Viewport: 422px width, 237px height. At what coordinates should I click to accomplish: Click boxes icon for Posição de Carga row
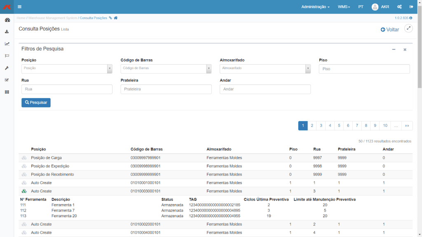pos(24,158)
